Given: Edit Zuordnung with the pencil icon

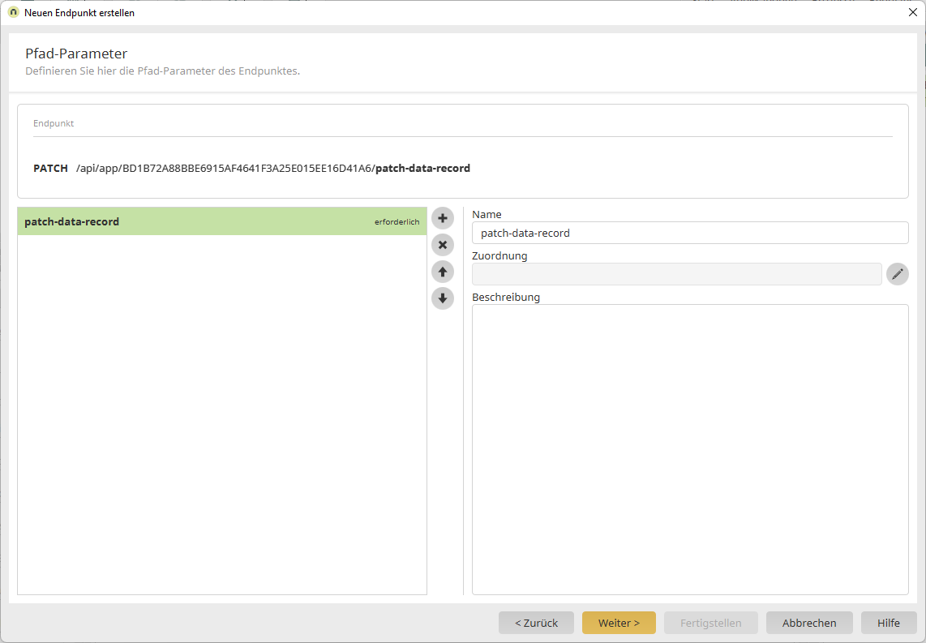Looking at the screenshot, I should pyautogui.click(x=897, y=274).
